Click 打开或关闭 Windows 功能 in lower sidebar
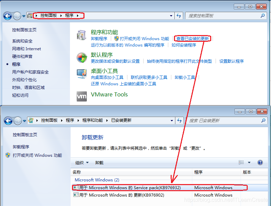The image size is (271, 206). pyautogui.click(x=37, y=155)
